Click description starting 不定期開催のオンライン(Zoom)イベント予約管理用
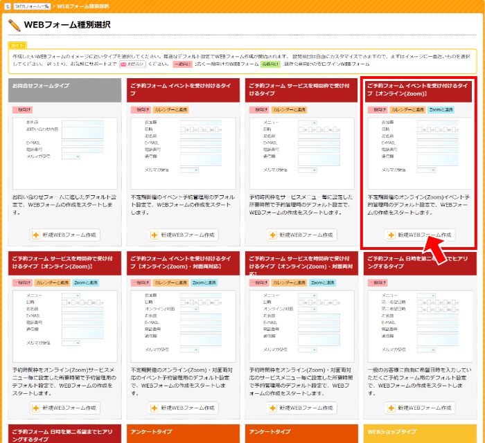485x443 pixels. pos(418,205)
